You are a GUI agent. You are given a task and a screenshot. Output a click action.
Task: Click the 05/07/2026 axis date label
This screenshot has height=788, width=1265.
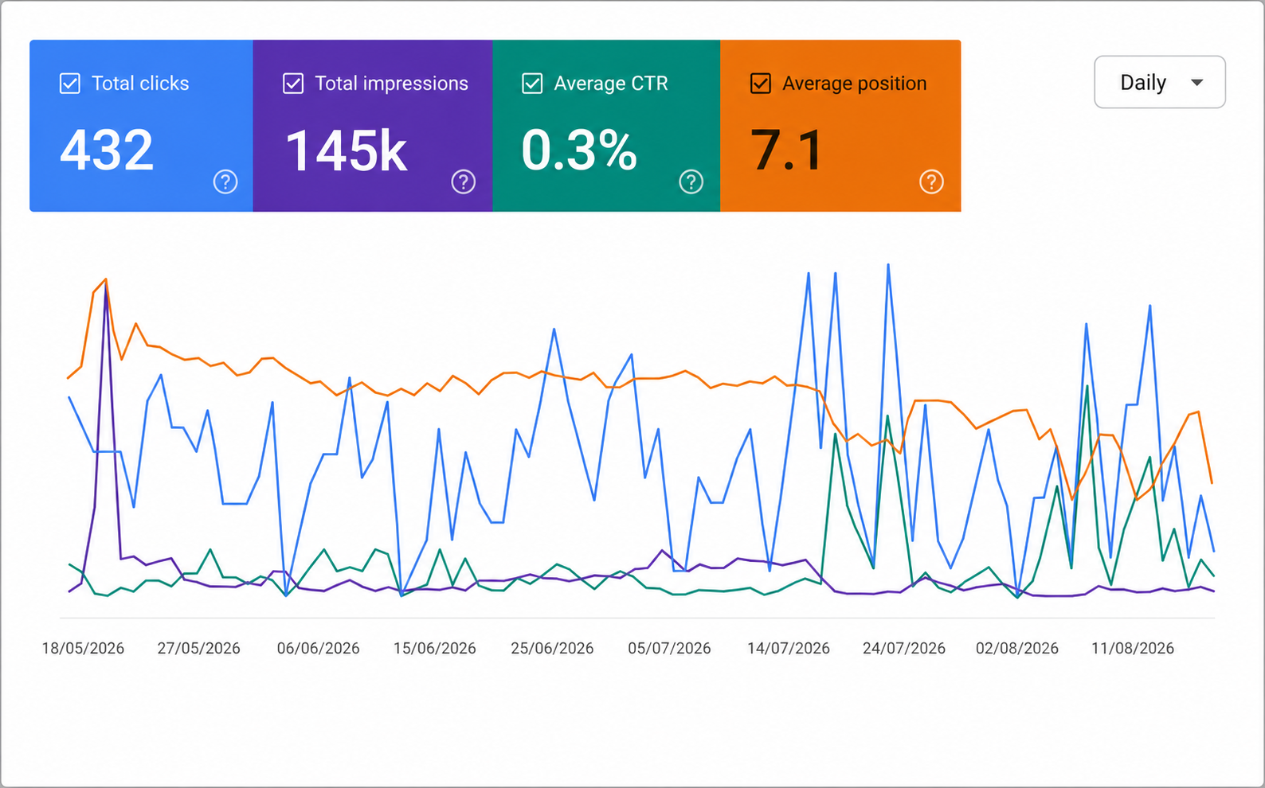(669, 648)
